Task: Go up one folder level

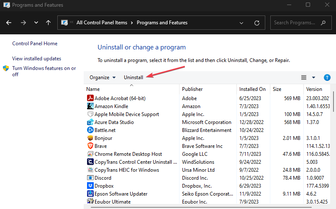Action: point(49,23)
